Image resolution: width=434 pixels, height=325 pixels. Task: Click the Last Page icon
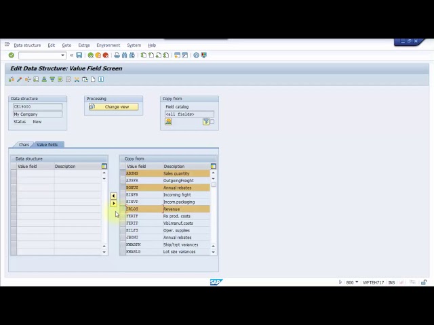click(166, 56)
